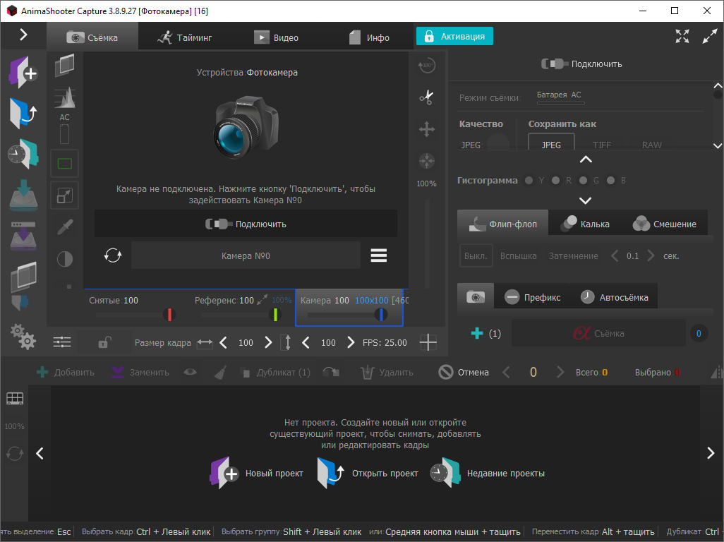This screenshot has width=724, height=542.
Task: Click the Снятые opacity slider red handle
Action: pyautogui.click(x=169, y=315)
